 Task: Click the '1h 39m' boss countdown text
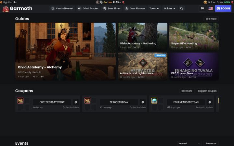(x=117, y=2)
